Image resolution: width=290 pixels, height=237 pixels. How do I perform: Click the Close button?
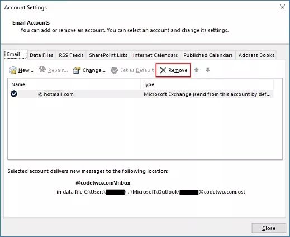(269, 228)
